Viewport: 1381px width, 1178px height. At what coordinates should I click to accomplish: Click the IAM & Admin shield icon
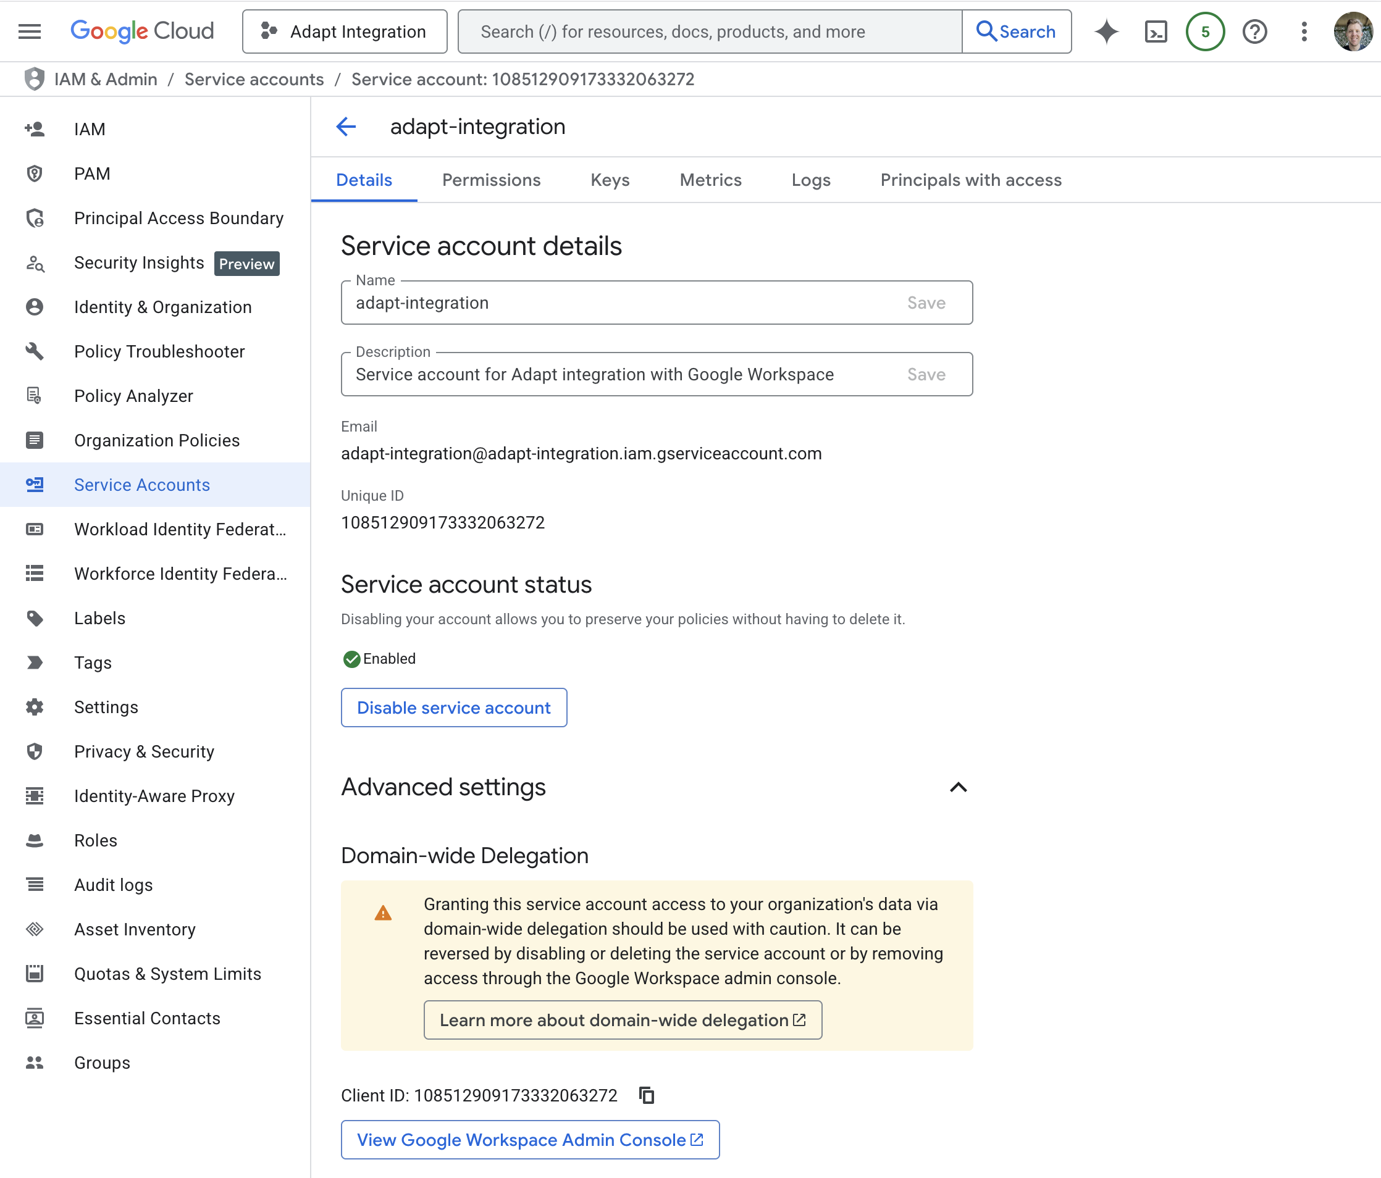click(x=34, y=78)
